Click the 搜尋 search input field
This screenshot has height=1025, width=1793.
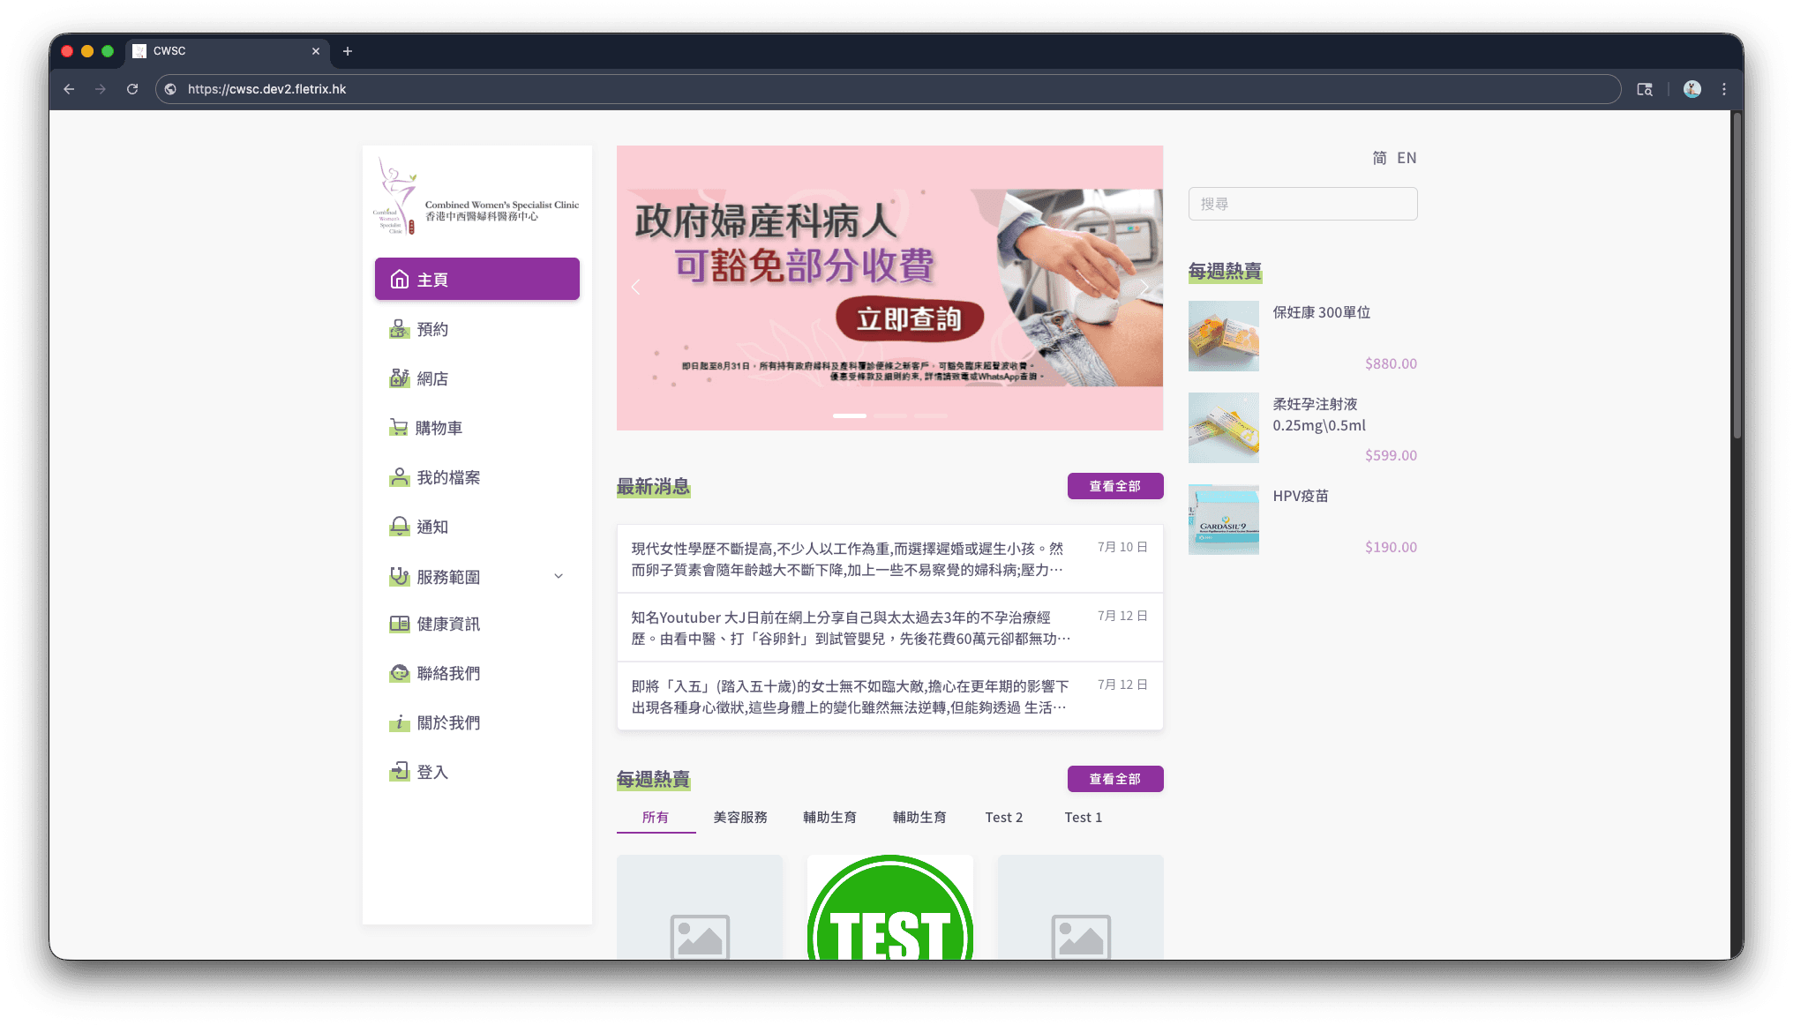(x=1302, y=204)
